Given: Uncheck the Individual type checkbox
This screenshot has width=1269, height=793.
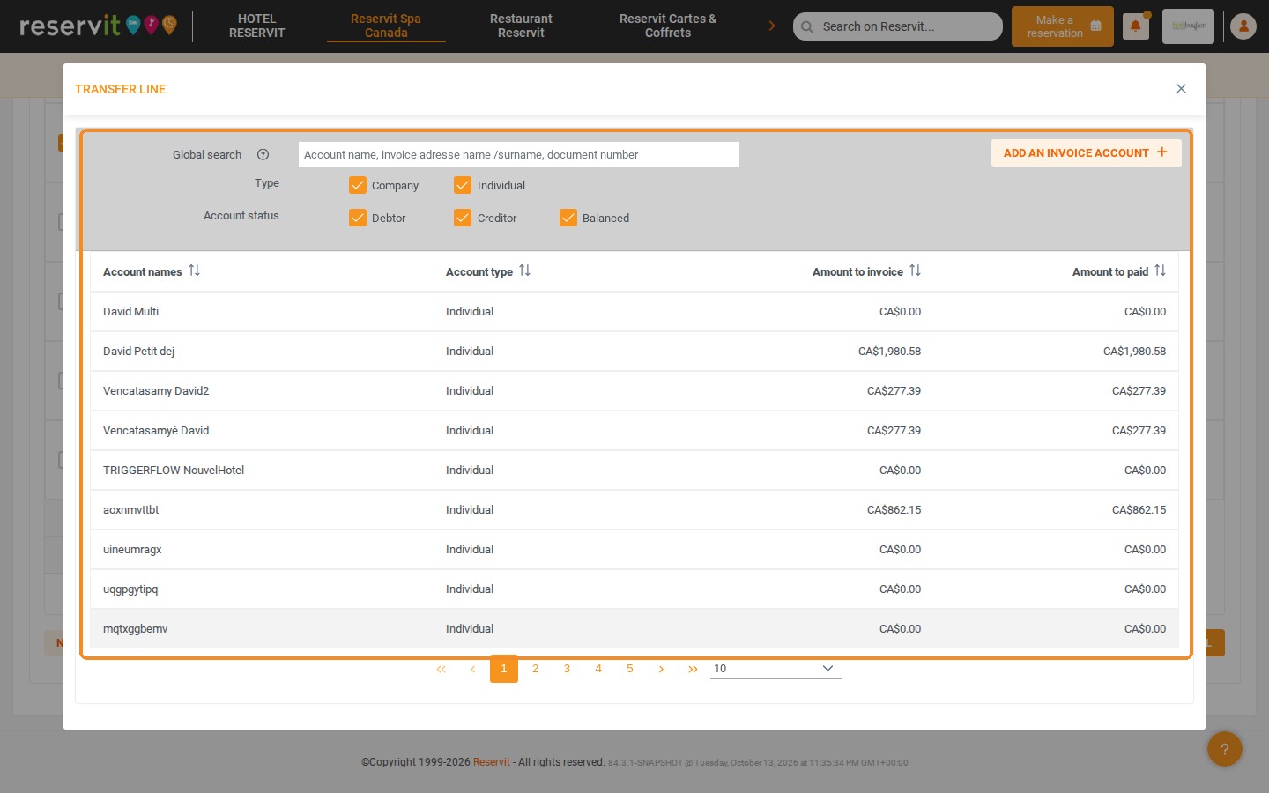Looking at the screenshot, I should coord(463,185).
